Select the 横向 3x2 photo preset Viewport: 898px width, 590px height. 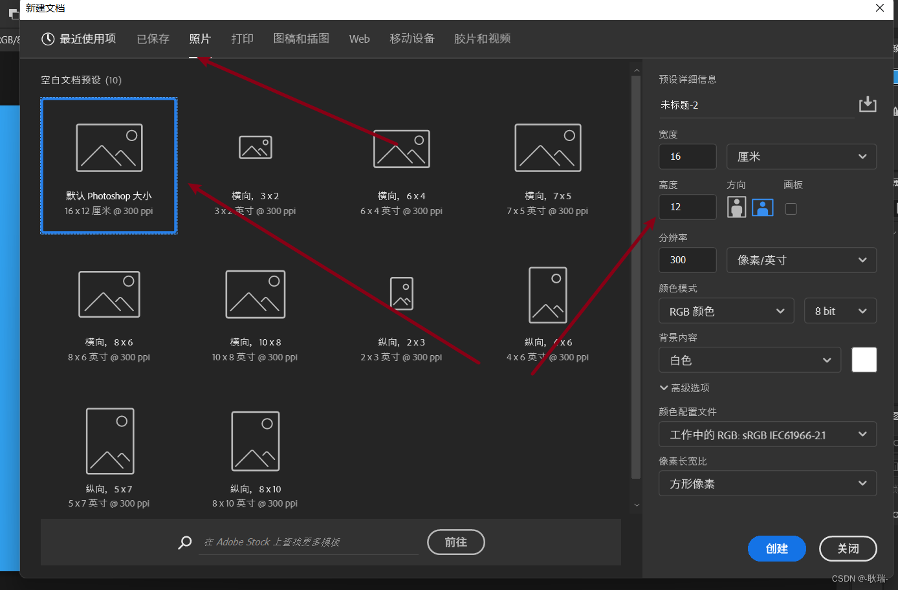tap(255, 147)
